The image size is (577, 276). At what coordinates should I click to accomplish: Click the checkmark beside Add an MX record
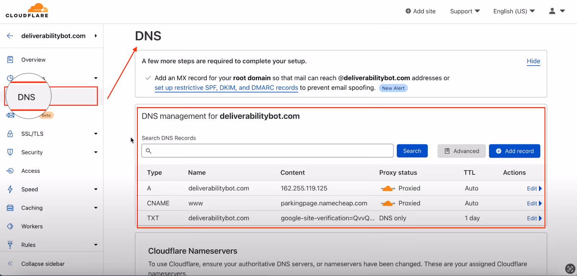click(148, 78)
